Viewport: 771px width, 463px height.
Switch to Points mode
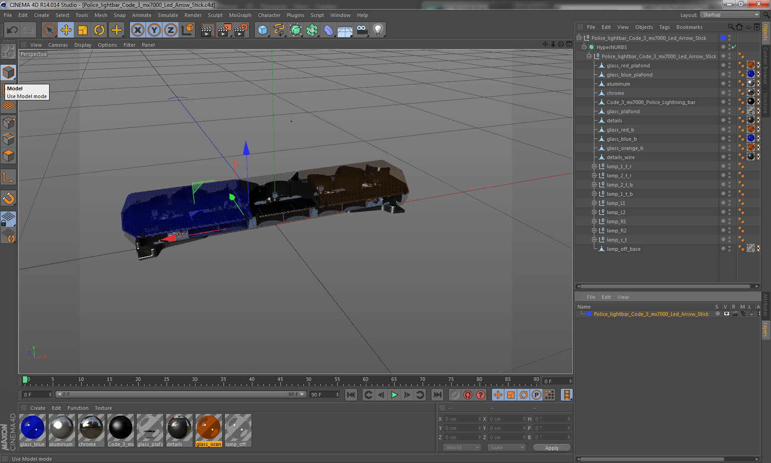coord(8,123)
